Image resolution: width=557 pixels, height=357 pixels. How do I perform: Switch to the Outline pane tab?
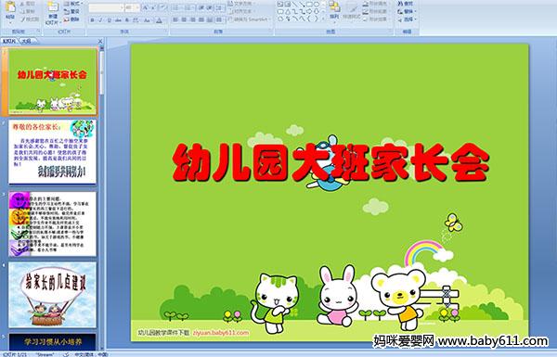(27, 41)
